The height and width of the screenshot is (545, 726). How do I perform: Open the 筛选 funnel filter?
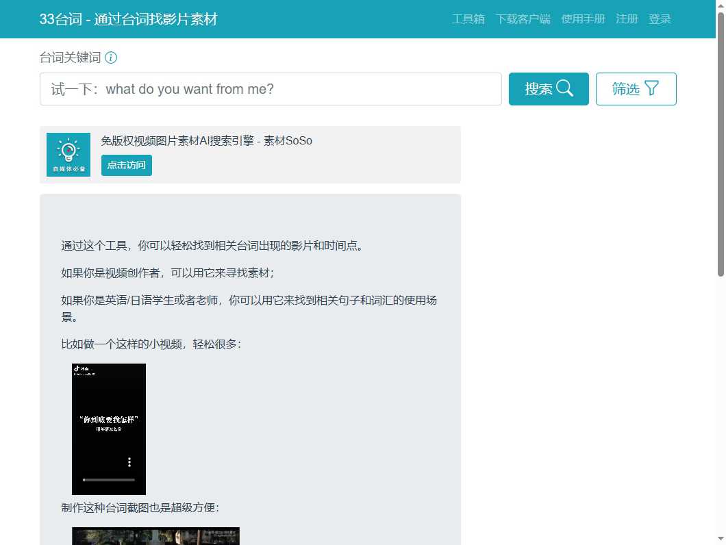[x=636, y=89]
